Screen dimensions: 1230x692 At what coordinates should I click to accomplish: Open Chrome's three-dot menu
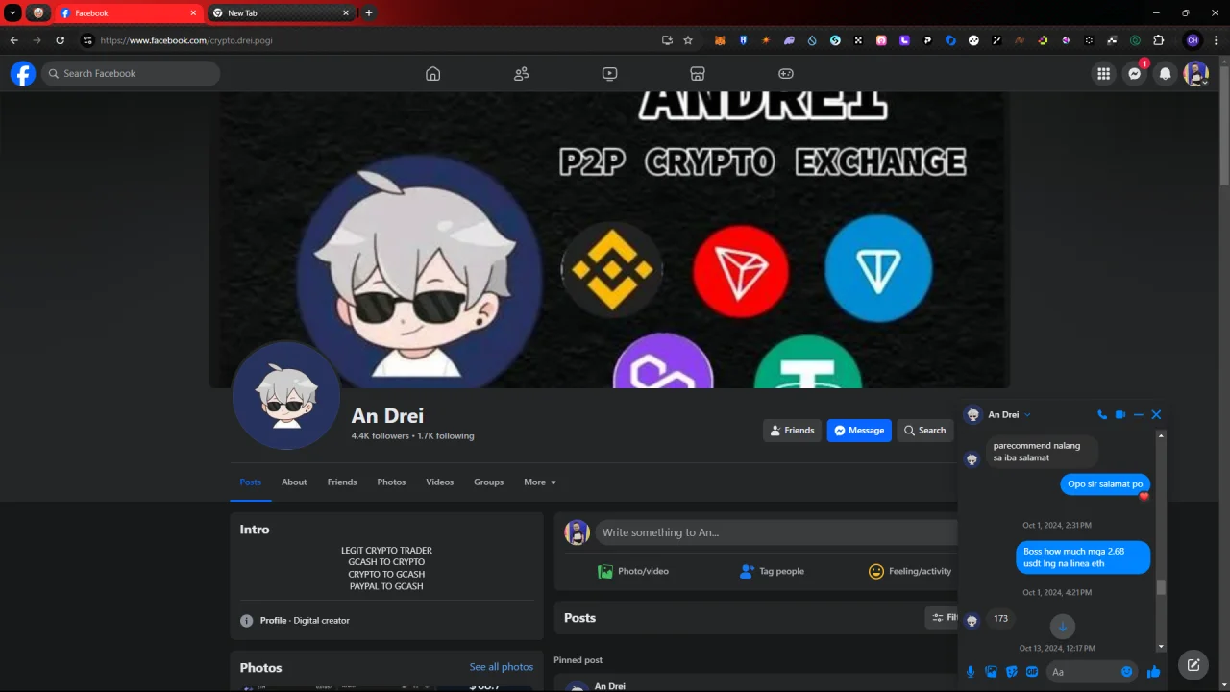pyautogui.click(x=1216, y=40)
